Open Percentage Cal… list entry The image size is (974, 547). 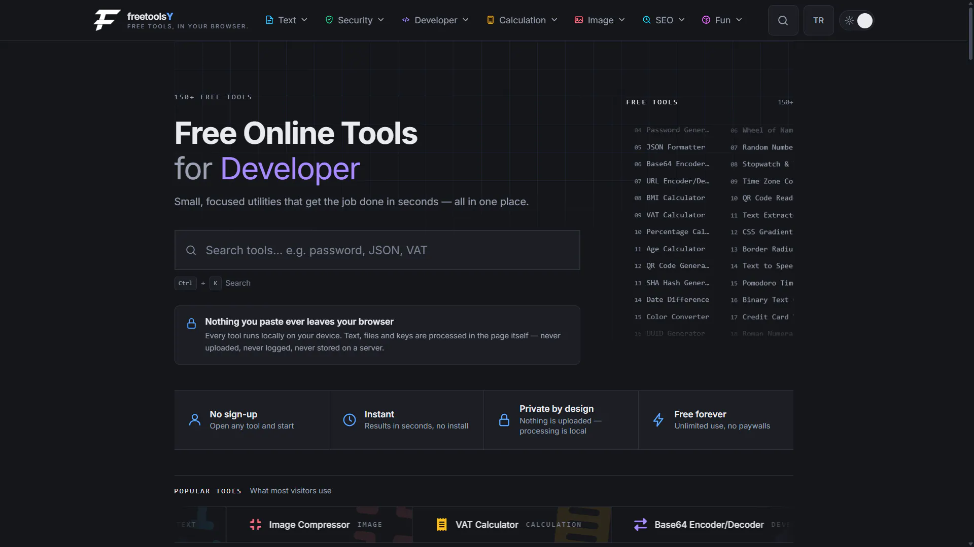(672, 232)
